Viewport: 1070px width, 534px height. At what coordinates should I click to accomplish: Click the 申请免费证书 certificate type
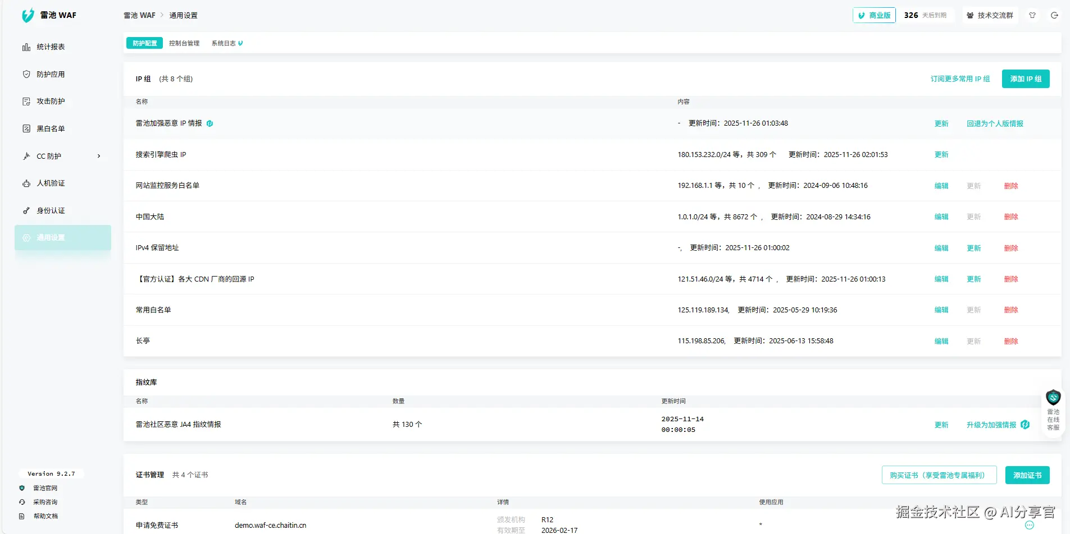[157, 526]
